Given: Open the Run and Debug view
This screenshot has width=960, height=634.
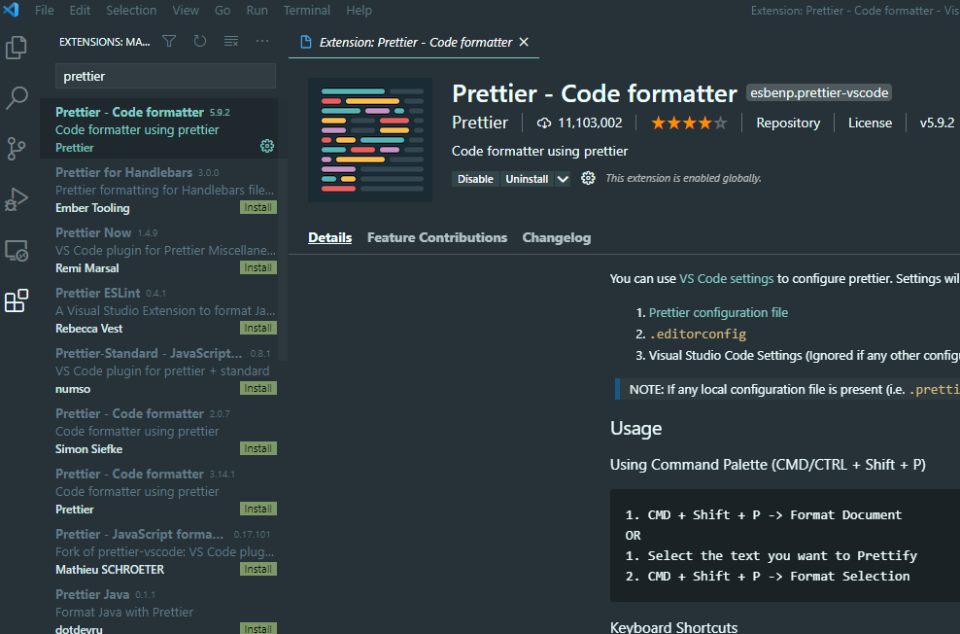Looking at the screenshot, I should coord(17,199).
